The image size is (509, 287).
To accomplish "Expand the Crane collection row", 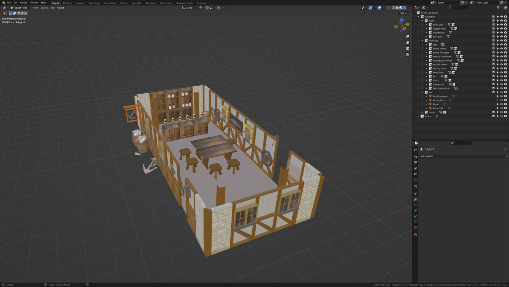I will [418, 116].
